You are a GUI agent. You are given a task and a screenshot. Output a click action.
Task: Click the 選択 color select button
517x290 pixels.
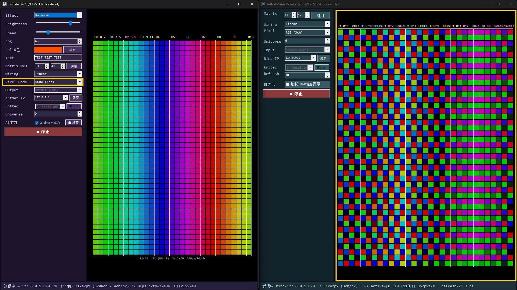pos(72,50)
